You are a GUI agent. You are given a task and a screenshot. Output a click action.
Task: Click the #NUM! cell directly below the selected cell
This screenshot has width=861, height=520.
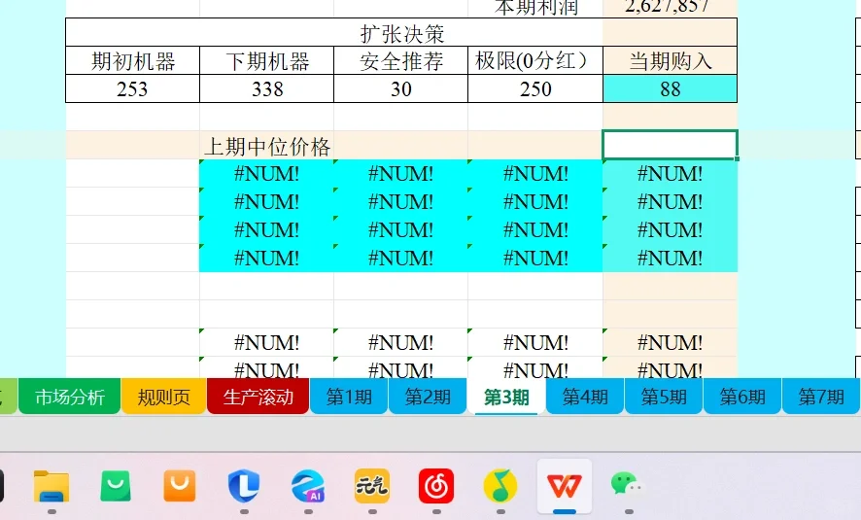point(670,174)
